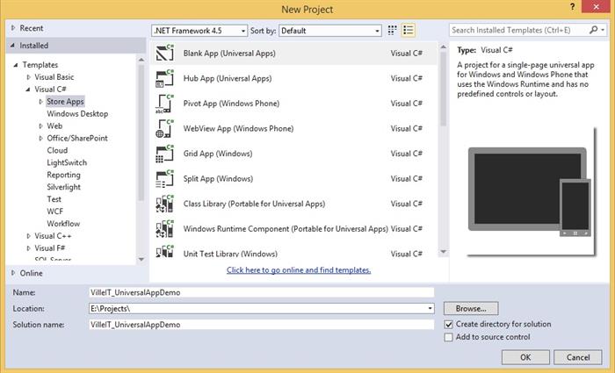The width and height of the screenshot is (615, 373).
Task: Expand the Recent section
Action: [13, 28]
